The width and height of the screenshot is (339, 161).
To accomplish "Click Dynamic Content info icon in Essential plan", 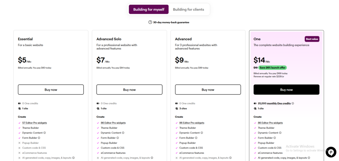I will 45,133.
